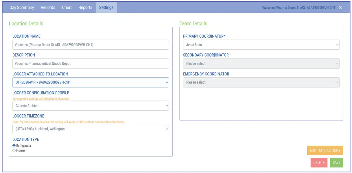
Task: Expand the Secondary Coordinator dropdown
Action: click(261, 64)
